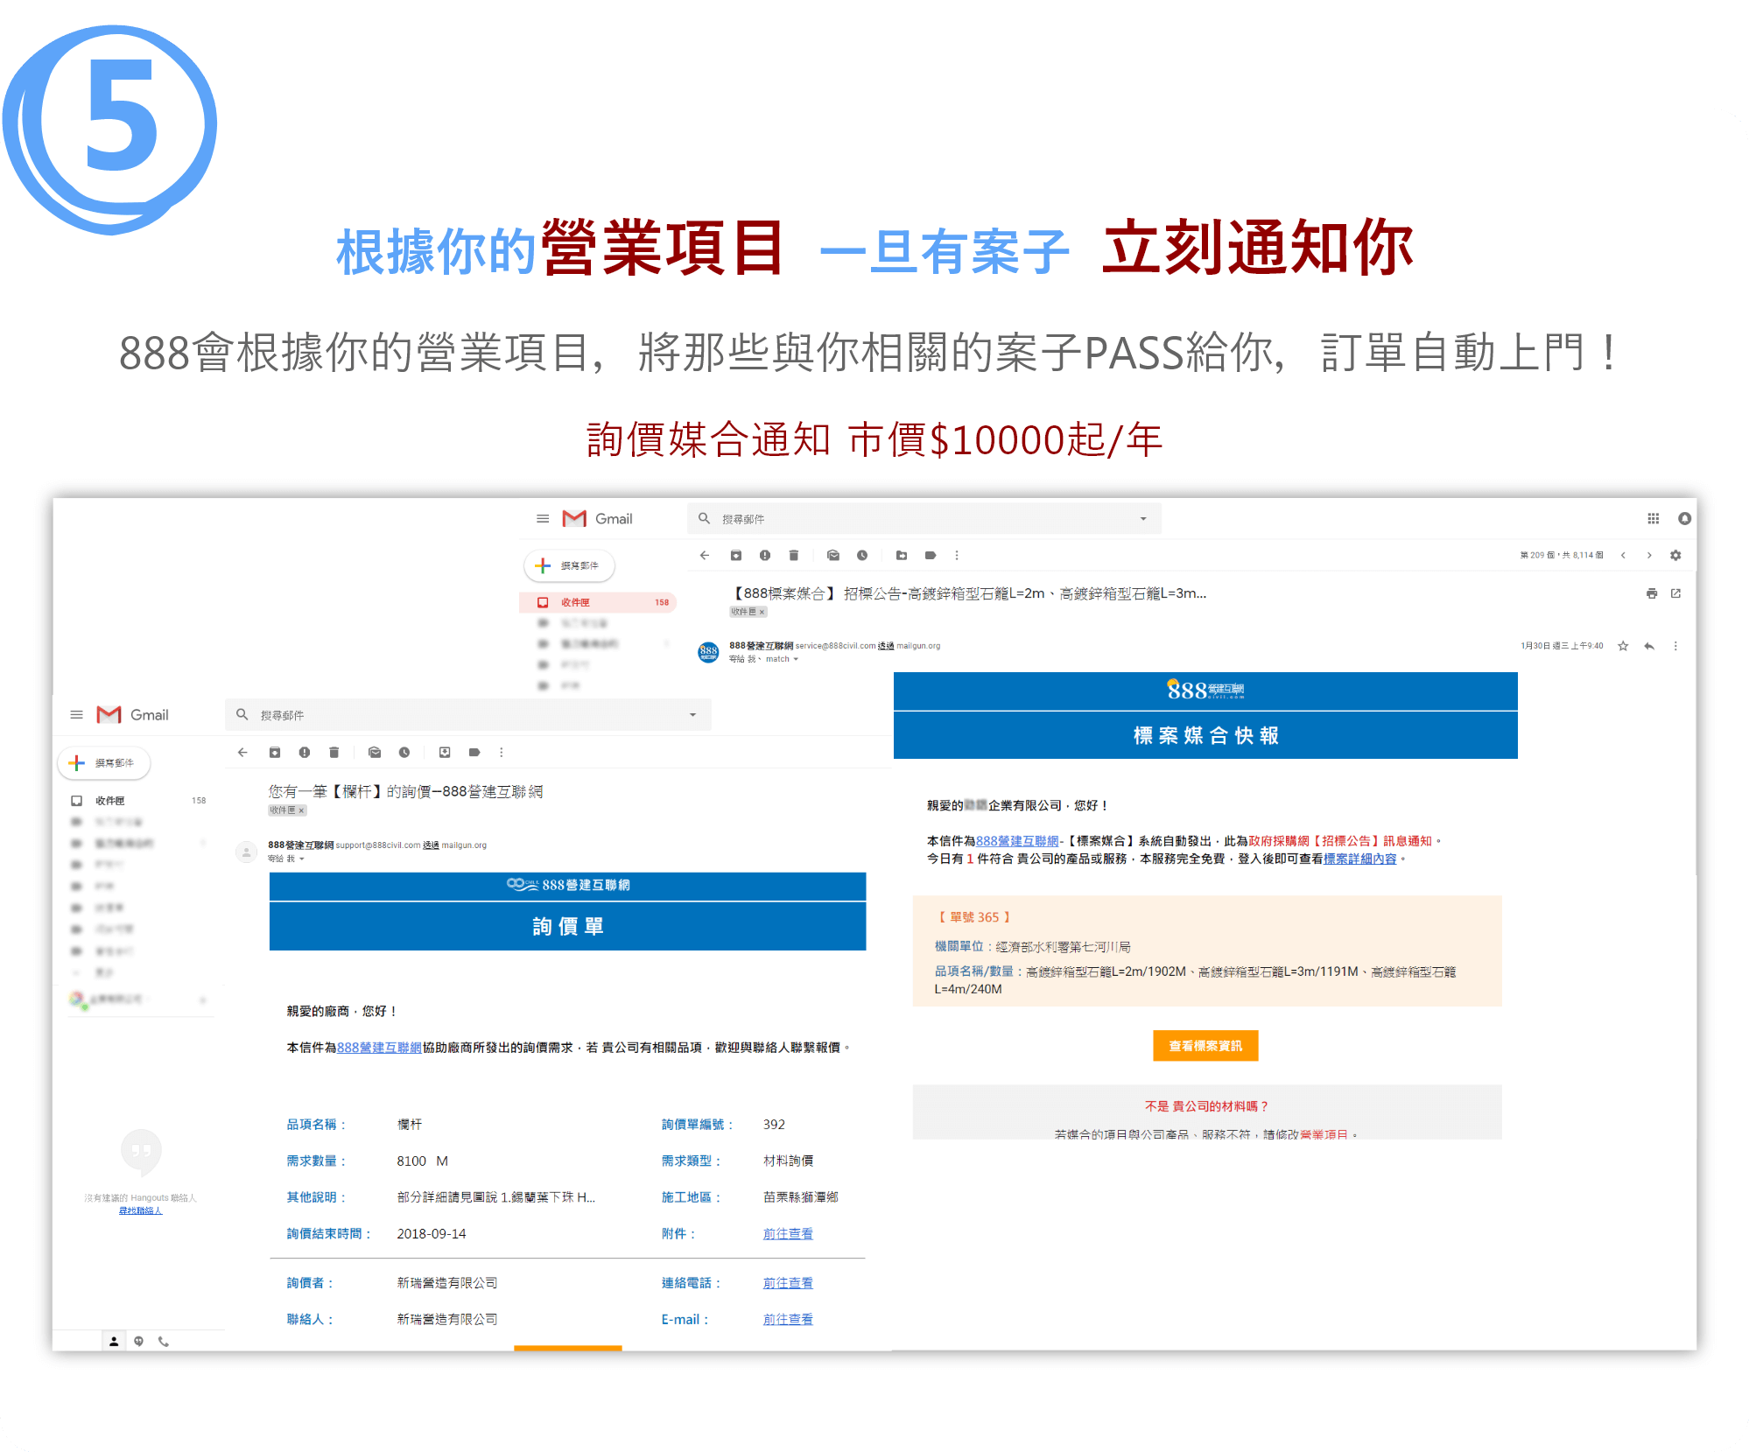Image resolution: width=1749 pixels, height=1452 pixels.
Task: Report 標案媒合 email as spam
Action: pos(765,556)
